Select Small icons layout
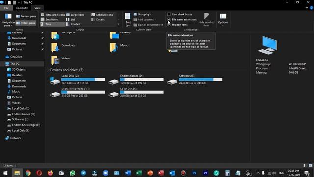 (x=50, y=20)
